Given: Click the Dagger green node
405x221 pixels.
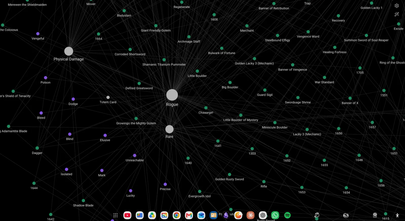Looking at the screenshot, I should tap(37, 148).
